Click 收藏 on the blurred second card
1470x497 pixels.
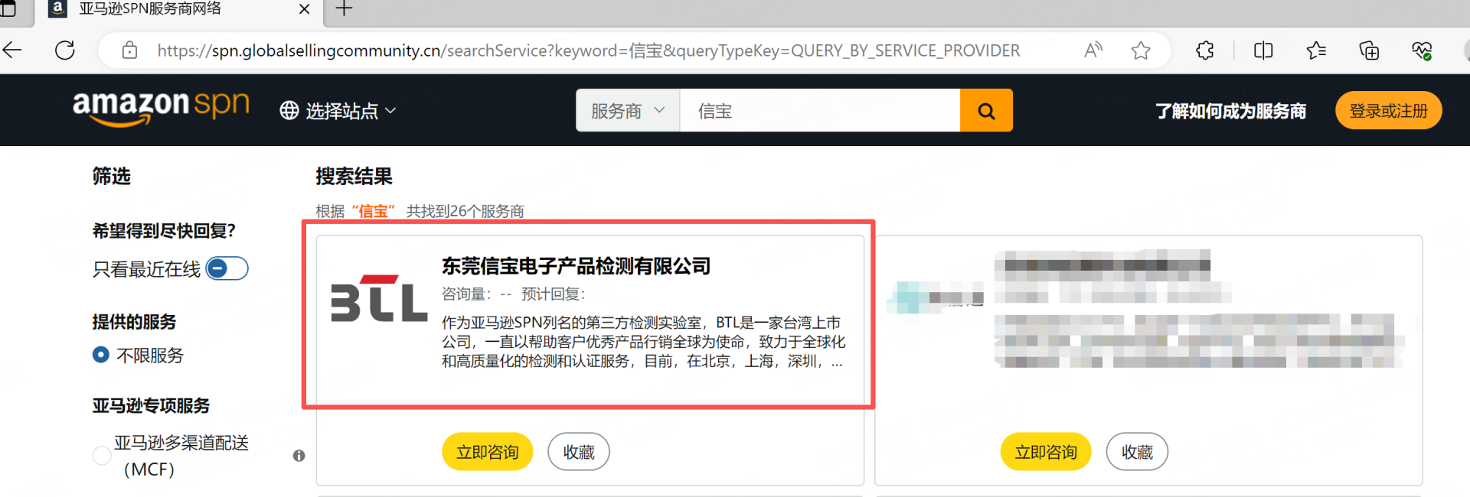[1137, 452]
